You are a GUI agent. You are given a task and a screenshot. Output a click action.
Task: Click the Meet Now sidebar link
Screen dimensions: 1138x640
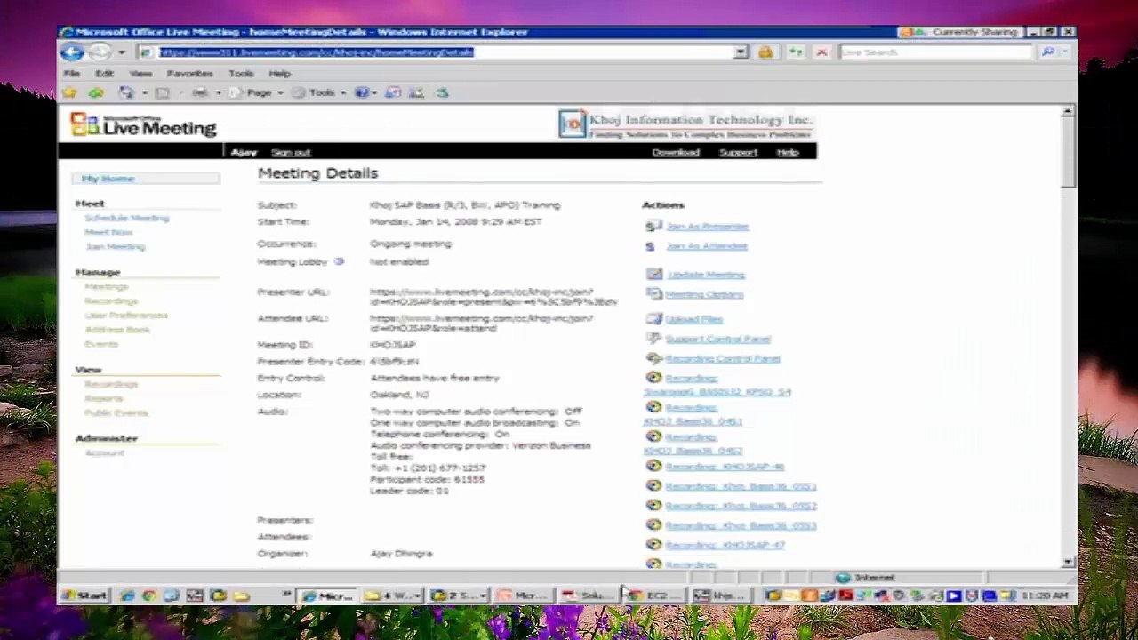108,232
